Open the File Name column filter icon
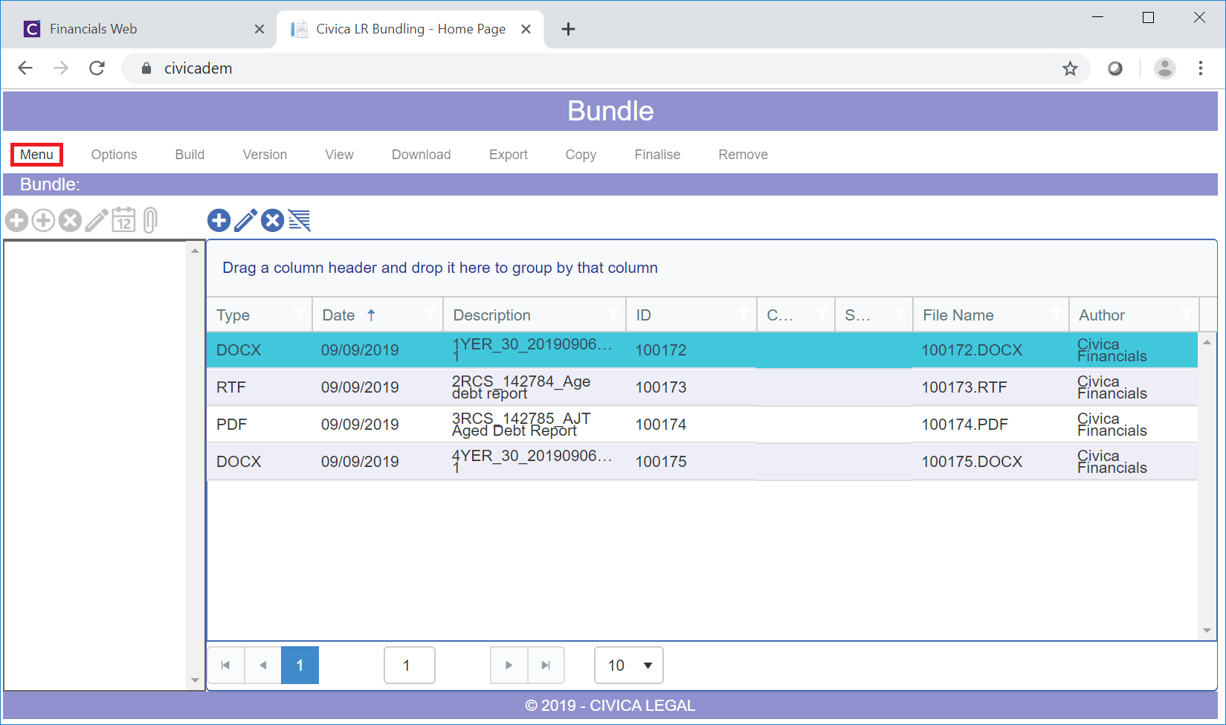 coord(1056,315)
